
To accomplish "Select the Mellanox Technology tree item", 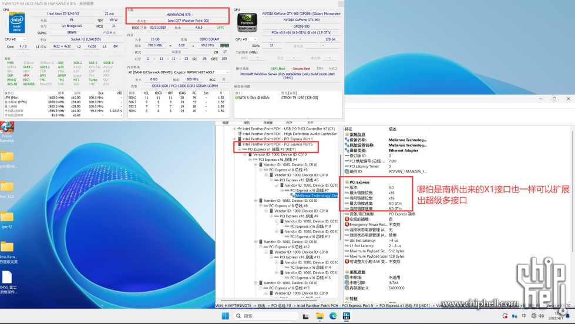I will [x=316, y=195].
